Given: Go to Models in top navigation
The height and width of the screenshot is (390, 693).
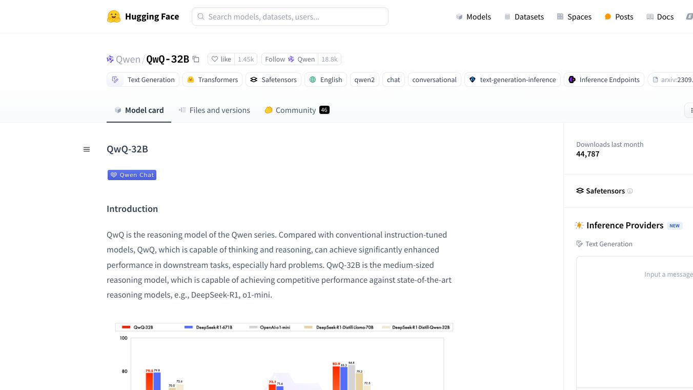Looking at the screenshot, I should click(x=473, y=17).
